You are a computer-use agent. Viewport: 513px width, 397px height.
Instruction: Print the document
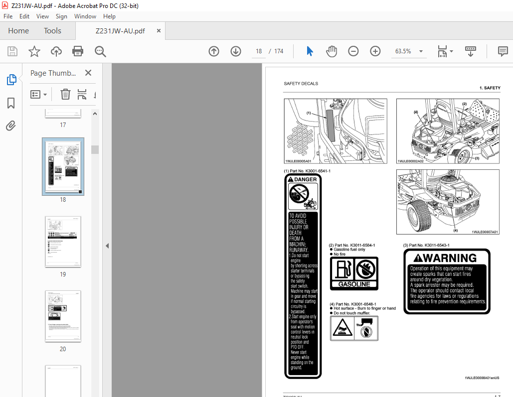pyautogui.click(x=78, y=51)
